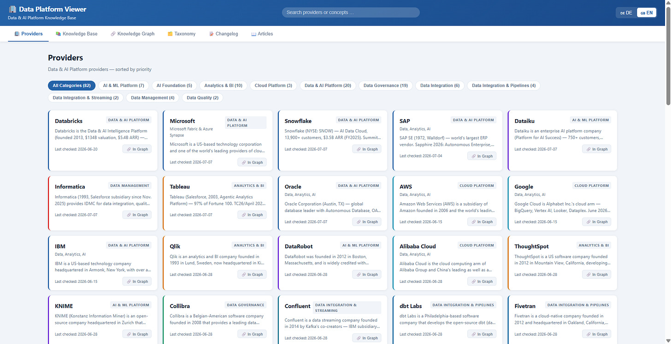
Task: Switch language to DE
Action: click(x=626, y=13)
